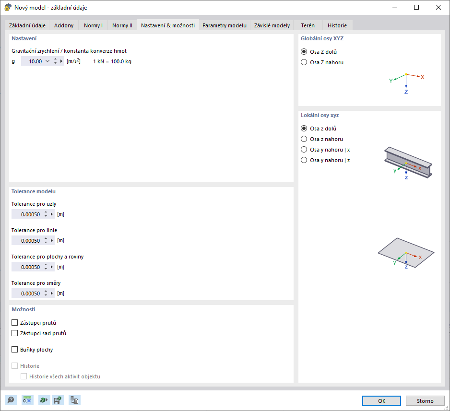Viewport: 450px width, 411px height.
Task: Close the Nový model dialog window
Action: [x=438, y=8]
